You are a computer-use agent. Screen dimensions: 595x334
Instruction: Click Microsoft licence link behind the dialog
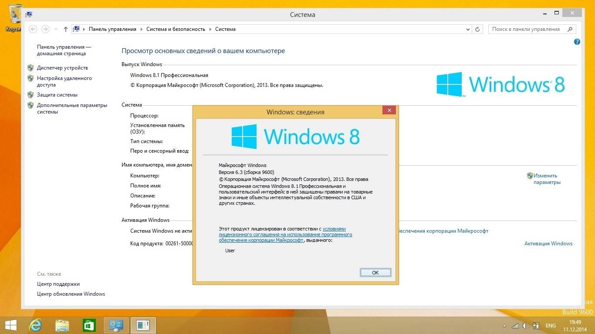443,231
